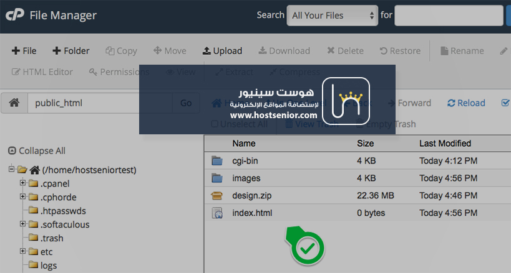
Task: Select the .softaculous folder in tree
Action: click(65, 224)
